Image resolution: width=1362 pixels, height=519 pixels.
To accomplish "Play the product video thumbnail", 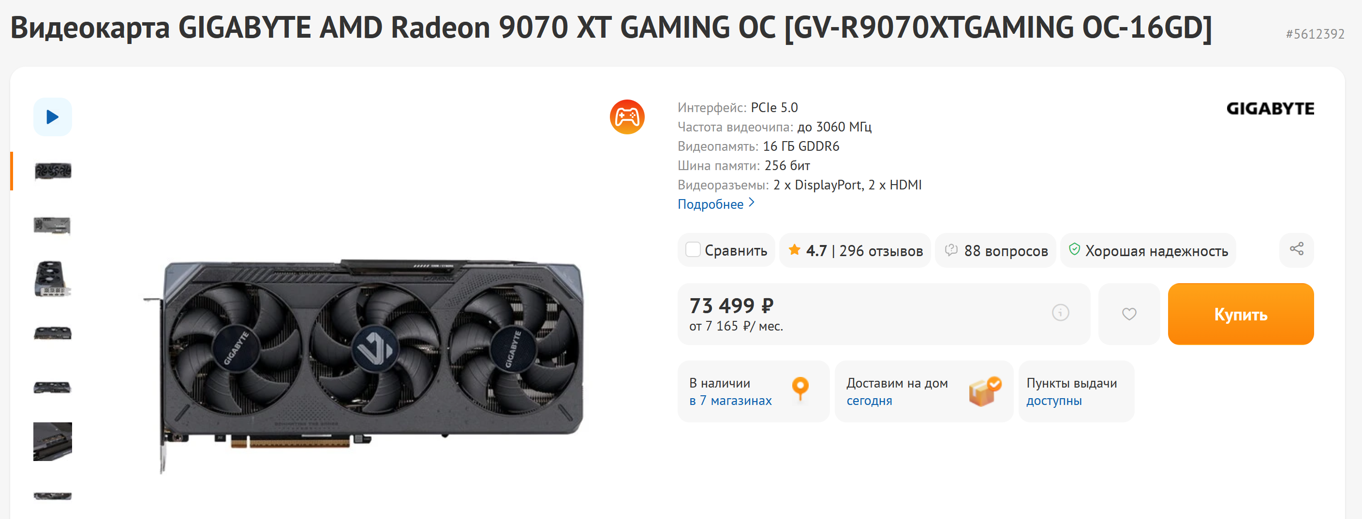I will pyautogui.click(x=52, y=117).
